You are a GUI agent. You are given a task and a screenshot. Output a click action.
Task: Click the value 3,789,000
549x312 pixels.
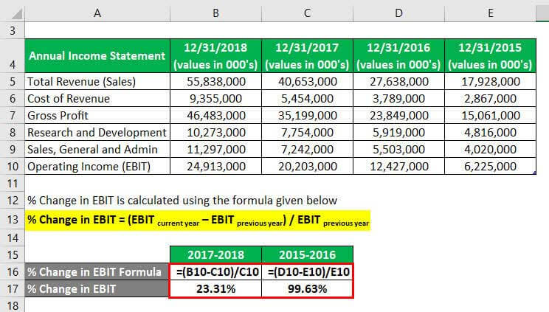(x=398, y=98)
